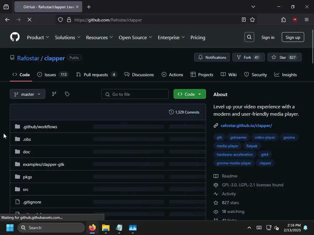Open the .github/workflows folder

(x=40, y=127)
